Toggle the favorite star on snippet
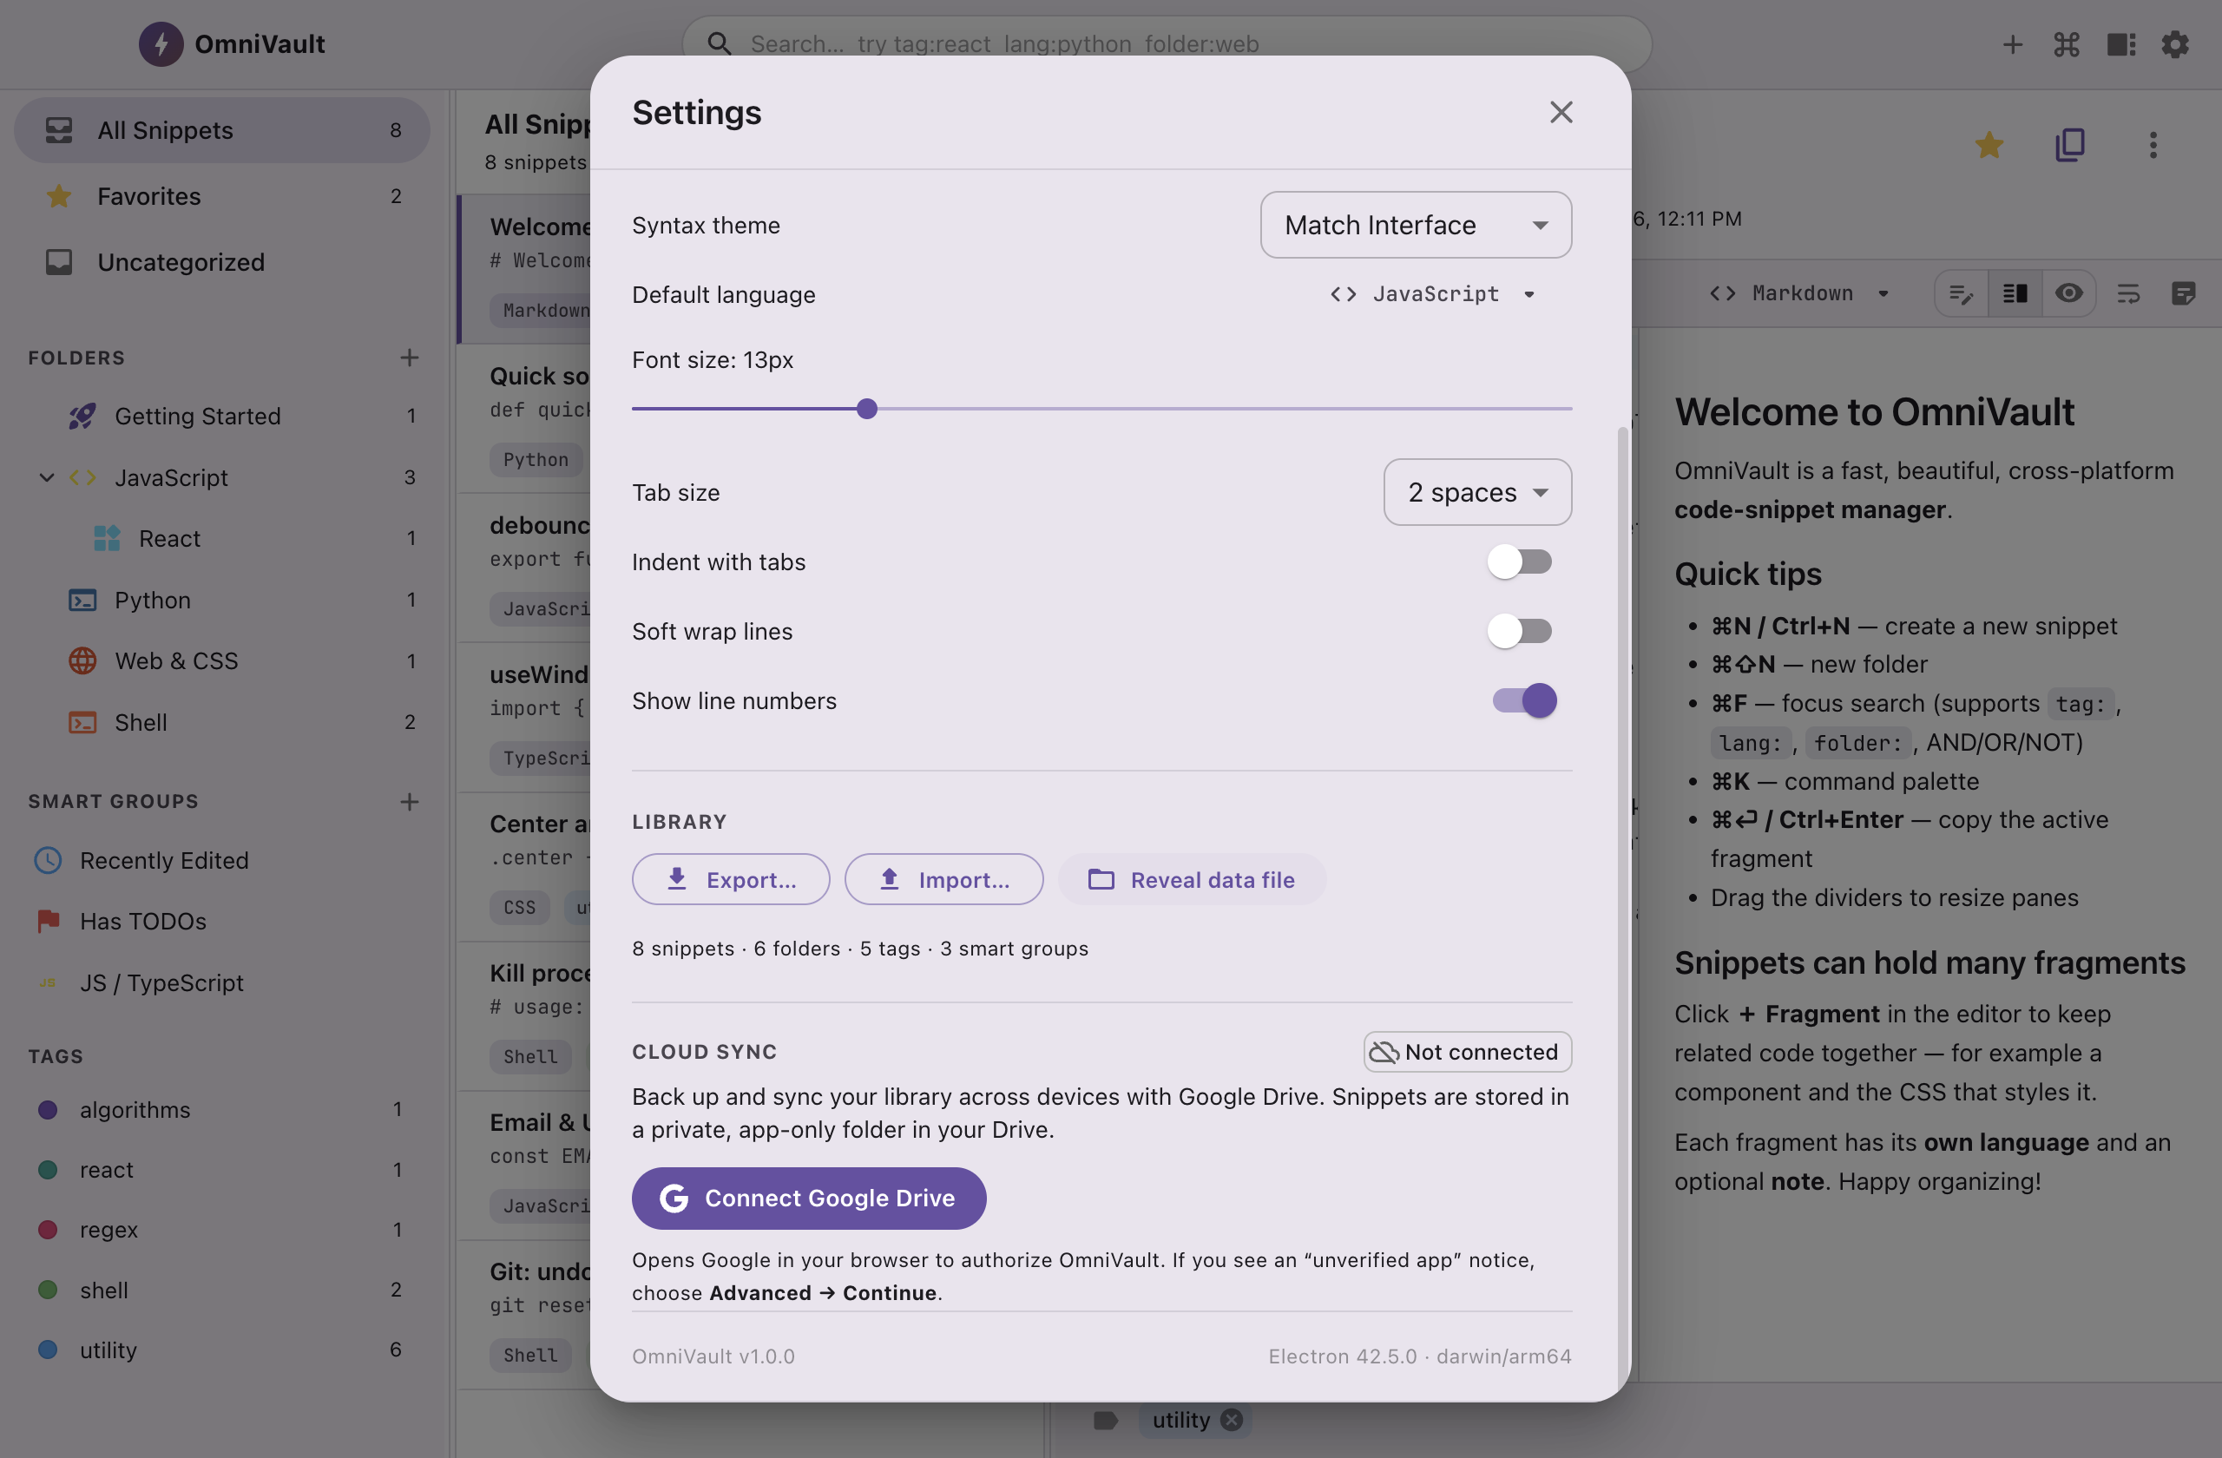Viewport: 2222px width, 1458px height. tap(1989, 145)
